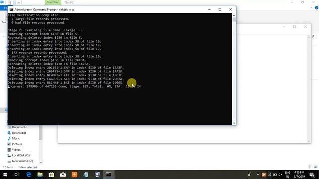This screenshot has width=319, height=179.
Task: Open File Explorer help question mark
Action: (x=317, y=8)
